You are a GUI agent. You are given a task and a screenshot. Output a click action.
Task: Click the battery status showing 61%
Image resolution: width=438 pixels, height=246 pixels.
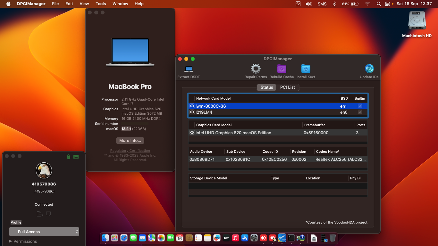click(350, 4)
